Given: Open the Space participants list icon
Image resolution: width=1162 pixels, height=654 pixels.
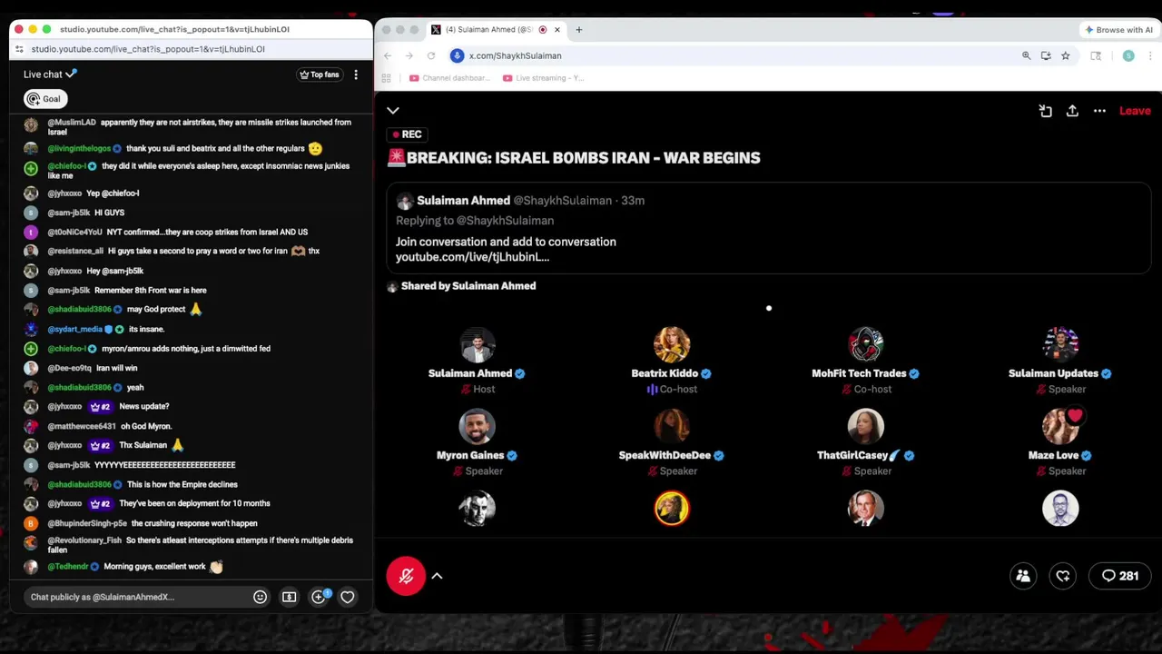Looking at the screenshot, I should coord(1023,576).
